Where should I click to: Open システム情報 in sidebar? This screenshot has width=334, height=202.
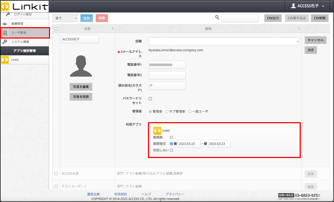point(20,42)
